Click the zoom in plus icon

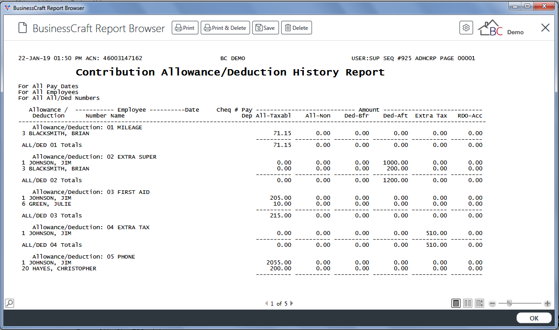[547, 303]
